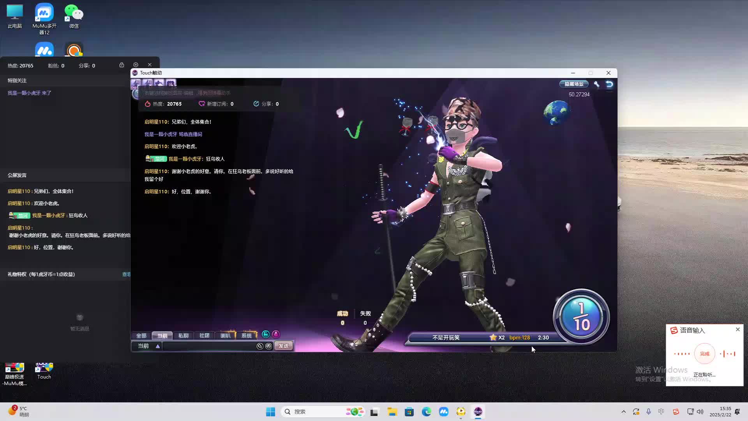748x421 pixels.
Task: Open MuMu Player from the taskbar
Action: (x=443, y=412)
